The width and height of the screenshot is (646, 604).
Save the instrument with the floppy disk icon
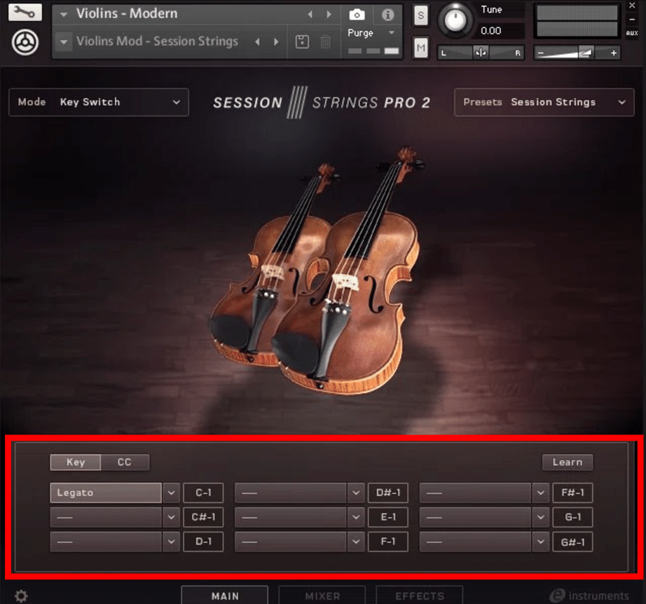point(301,41)
